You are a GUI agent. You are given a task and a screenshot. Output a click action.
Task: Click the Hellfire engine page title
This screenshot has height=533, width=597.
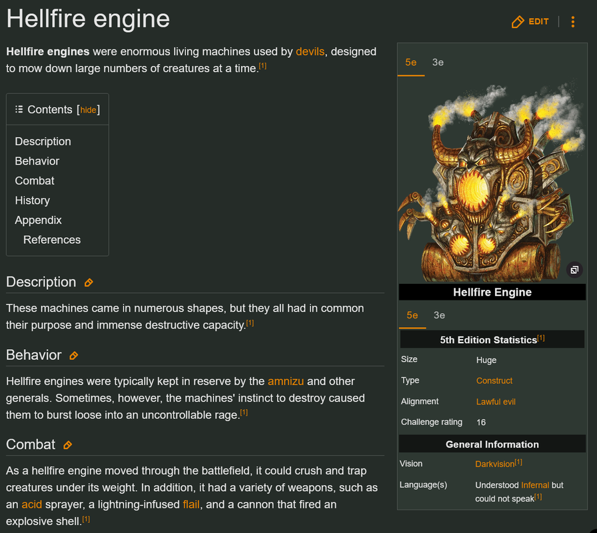(88, 19)
